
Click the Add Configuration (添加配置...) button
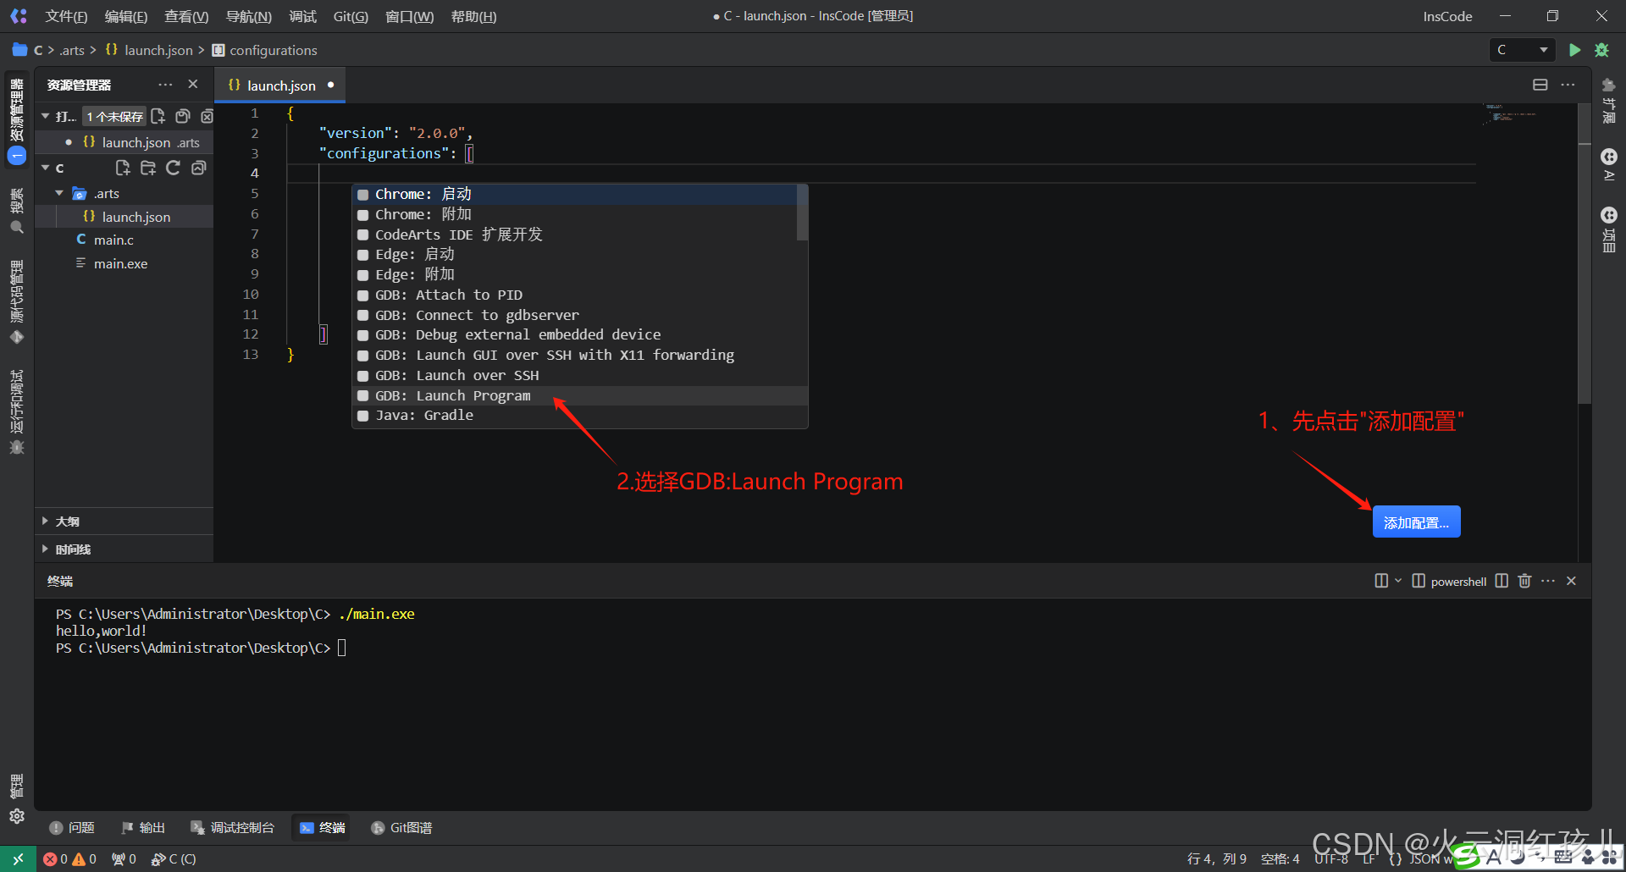(1416, 522)
